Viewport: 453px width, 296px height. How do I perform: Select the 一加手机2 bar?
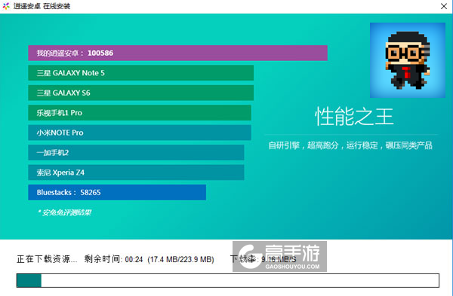(136, 152)
